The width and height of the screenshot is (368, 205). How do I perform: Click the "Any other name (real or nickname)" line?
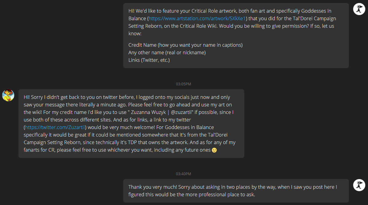[x=167, y=53]
